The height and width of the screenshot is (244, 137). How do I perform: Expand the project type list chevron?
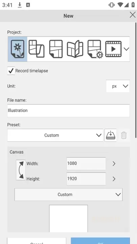coord(126,49)
